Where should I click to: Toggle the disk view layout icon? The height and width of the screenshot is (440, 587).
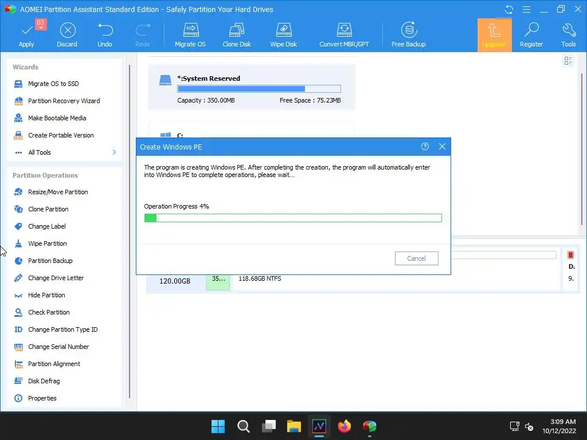pyautogui.click(x=568, y=61)
